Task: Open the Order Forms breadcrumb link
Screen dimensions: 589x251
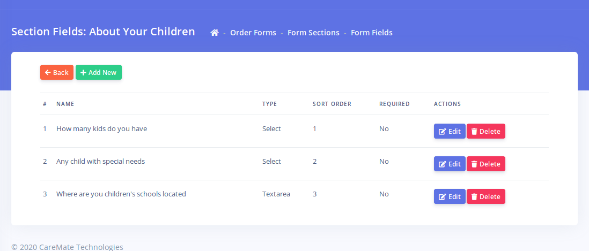Action: click(x=253, y=33)
